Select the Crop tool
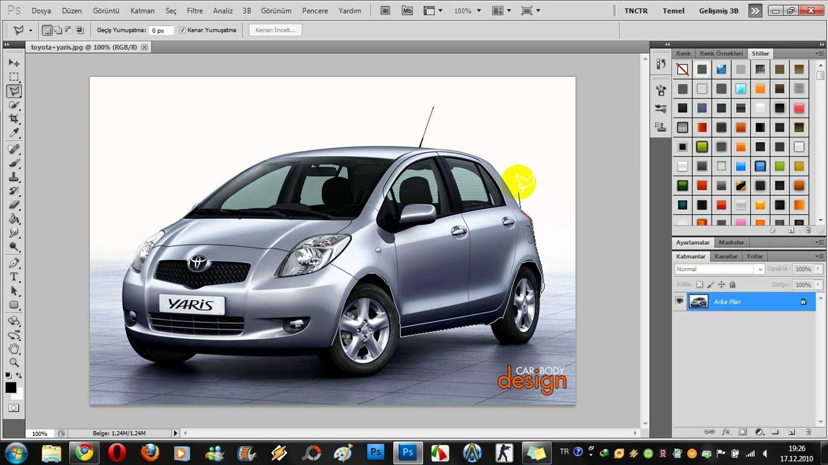Screen dimensions: 828x465 pos(14,119)
